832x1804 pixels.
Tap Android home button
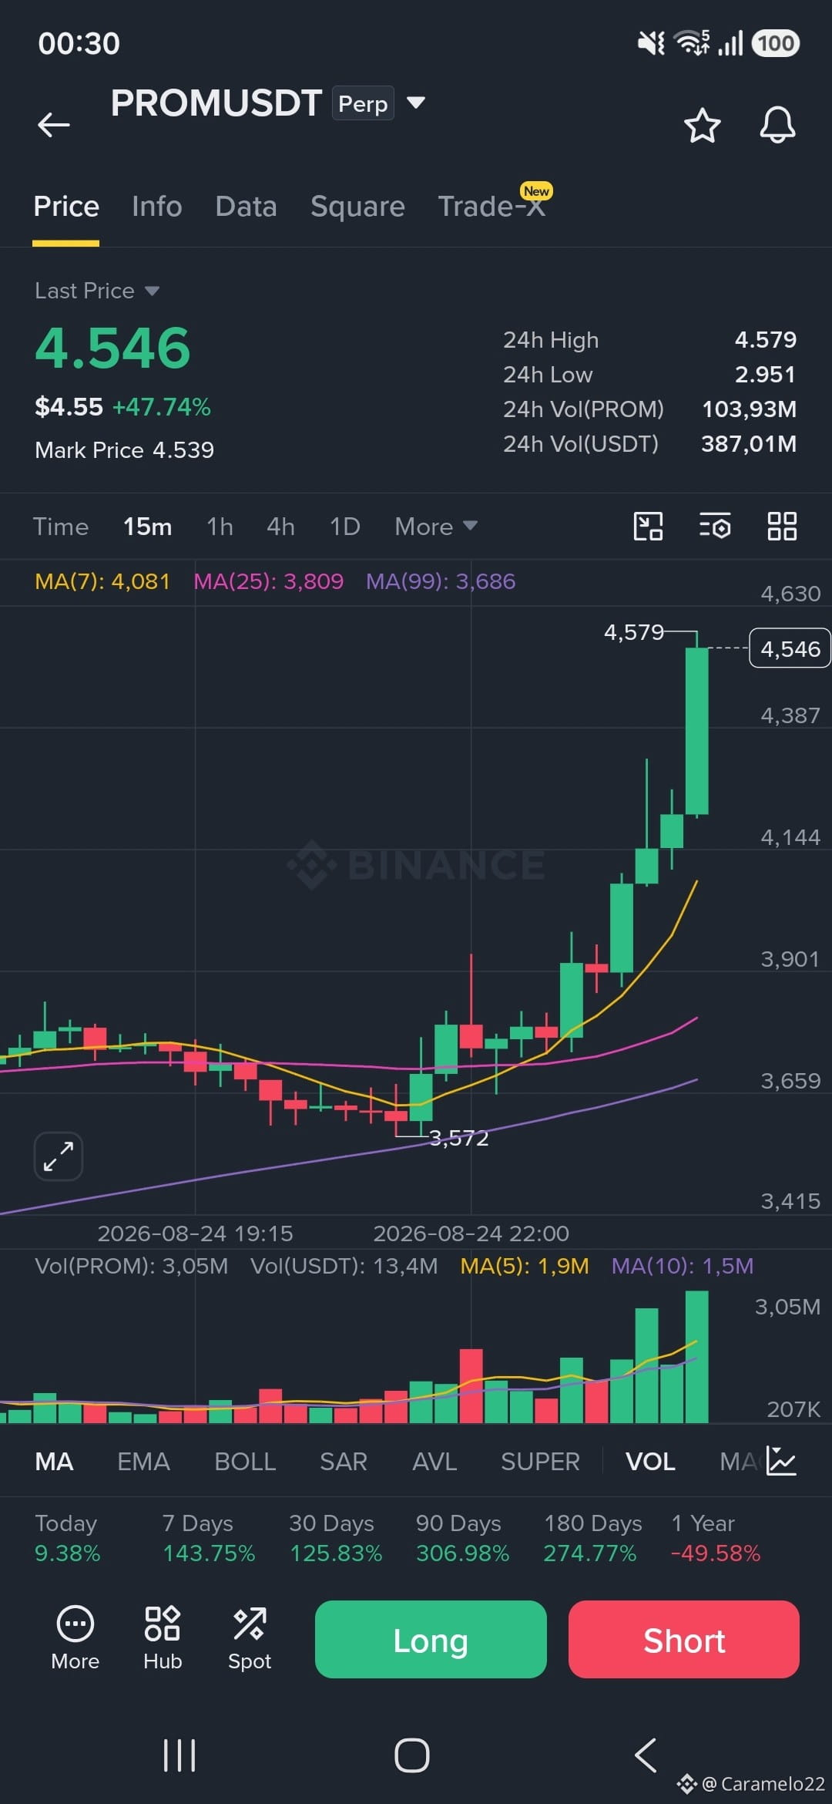tap(412, 1755)
